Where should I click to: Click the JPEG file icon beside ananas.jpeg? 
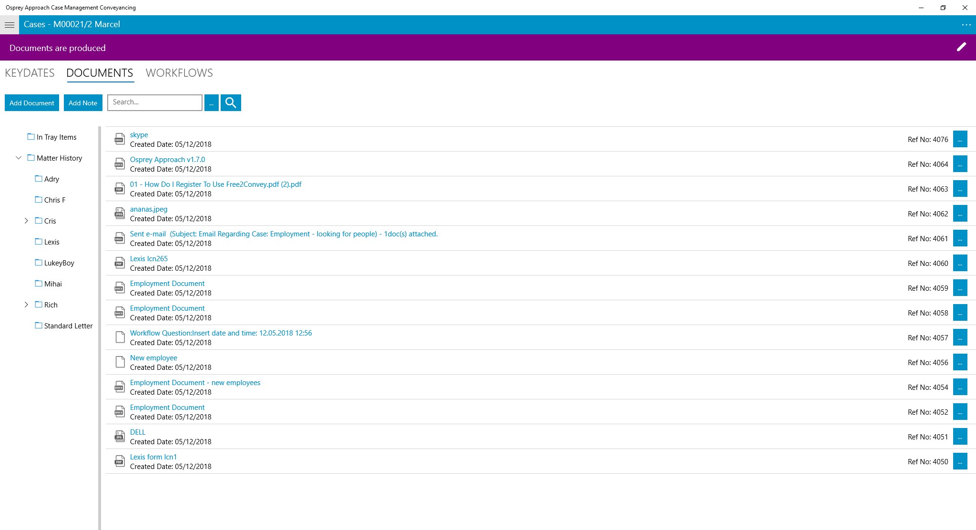(x=120, y=214)
